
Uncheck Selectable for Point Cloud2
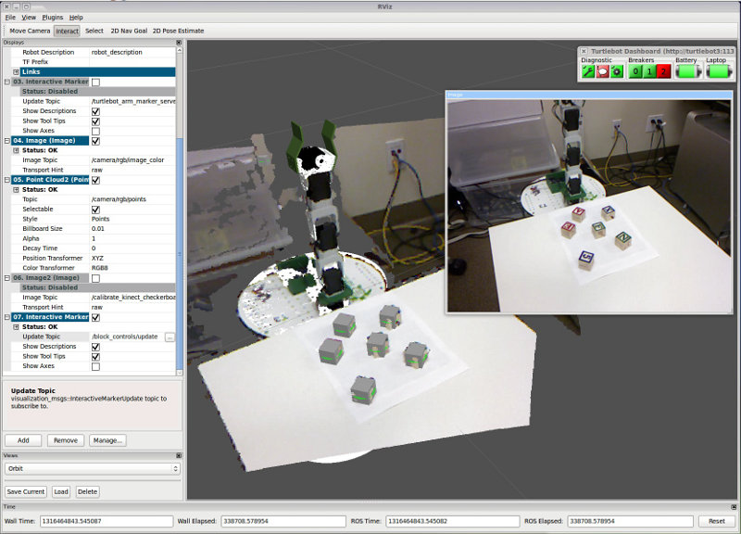(x=95, y=210)
